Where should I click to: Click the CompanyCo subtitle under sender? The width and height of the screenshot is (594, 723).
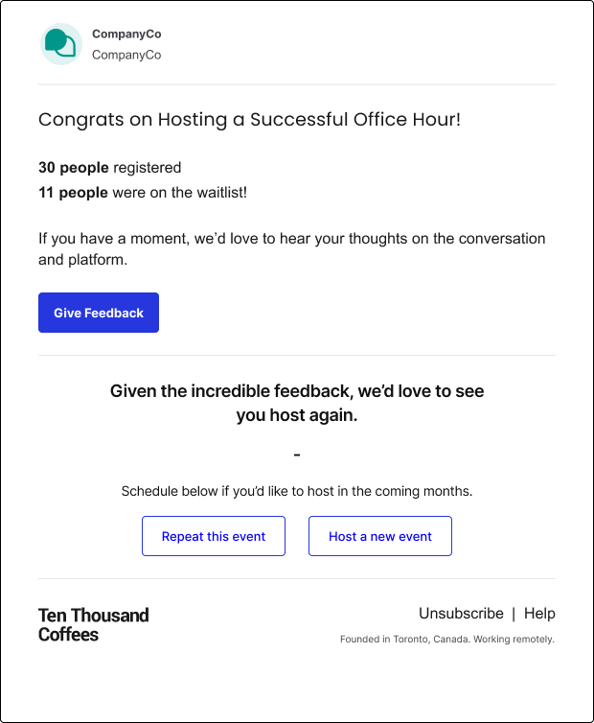[x=126, y=55]
